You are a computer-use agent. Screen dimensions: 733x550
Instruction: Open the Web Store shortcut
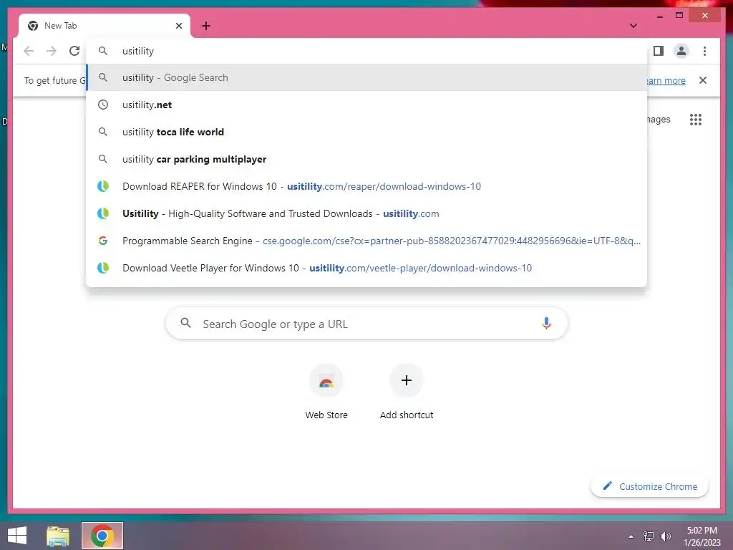click(x=326, y=392)
